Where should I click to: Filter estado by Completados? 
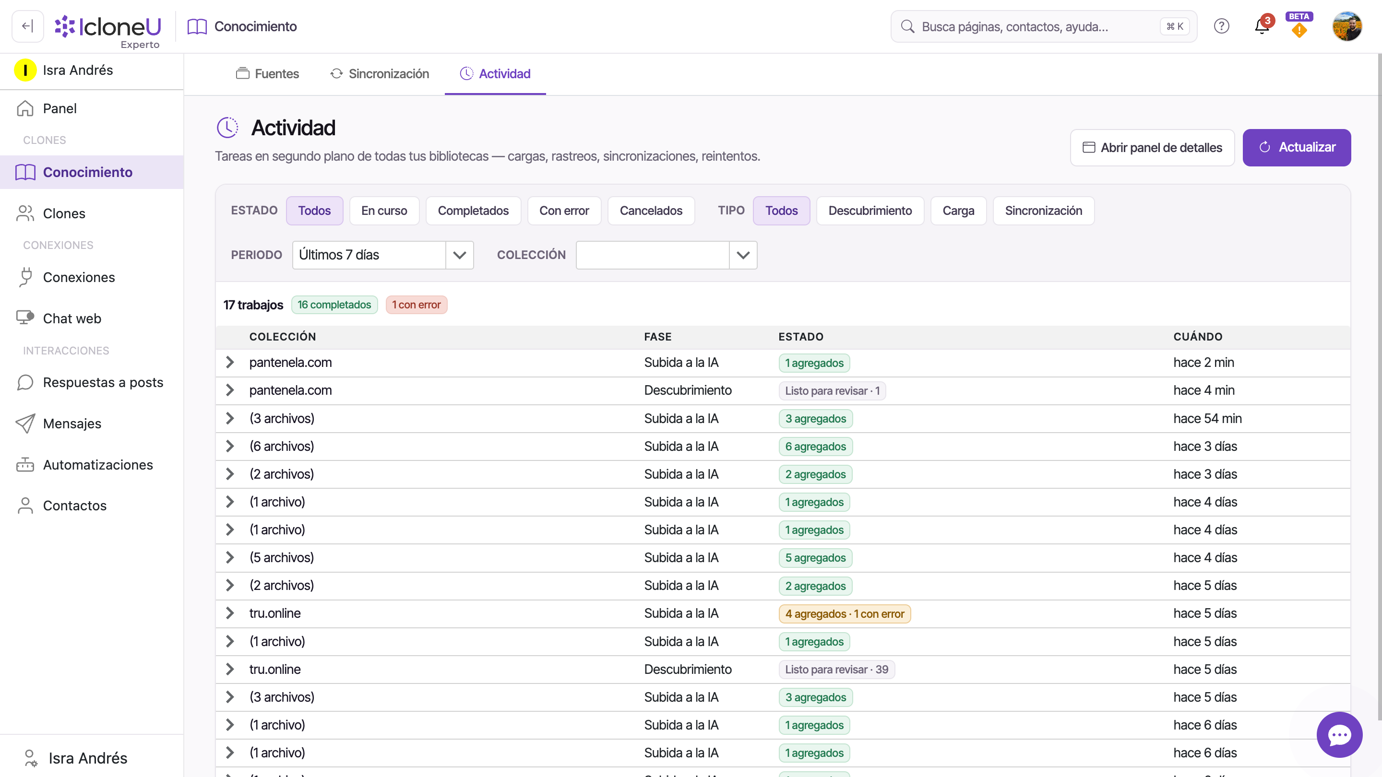coord(473,211)
